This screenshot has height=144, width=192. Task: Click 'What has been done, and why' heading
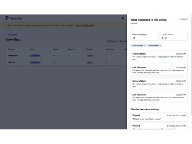[x=145, y=109]
